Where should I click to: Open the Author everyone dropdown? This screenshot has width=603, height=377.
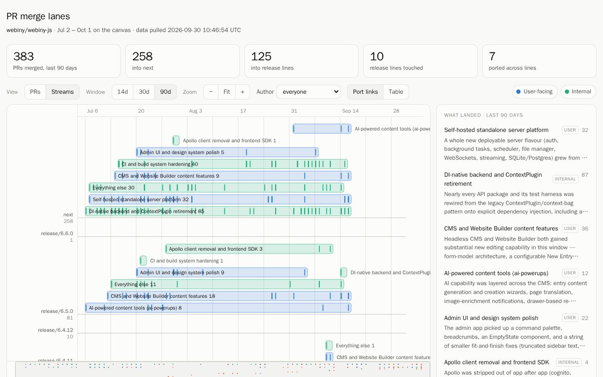[x=309, y=92]
